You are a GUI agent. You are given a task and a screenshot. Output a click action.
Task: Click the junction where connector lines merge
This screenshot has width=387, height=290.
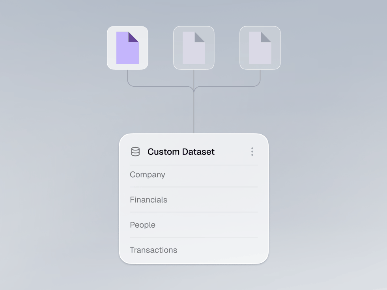194,89
